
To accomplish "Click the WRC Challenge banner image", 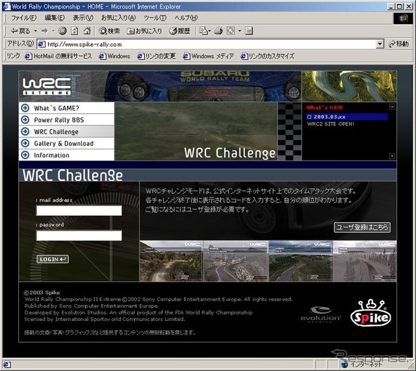I will tap(196, 131).
